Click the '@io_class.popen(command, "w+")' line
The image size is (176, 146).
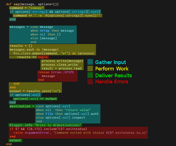54,53
